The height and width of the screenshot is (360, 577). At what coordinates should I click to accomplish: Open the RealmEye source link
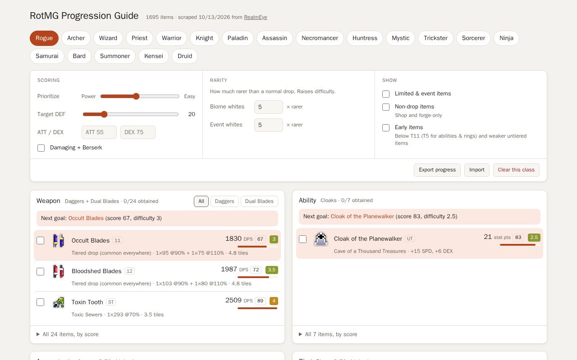click(256, 17)
